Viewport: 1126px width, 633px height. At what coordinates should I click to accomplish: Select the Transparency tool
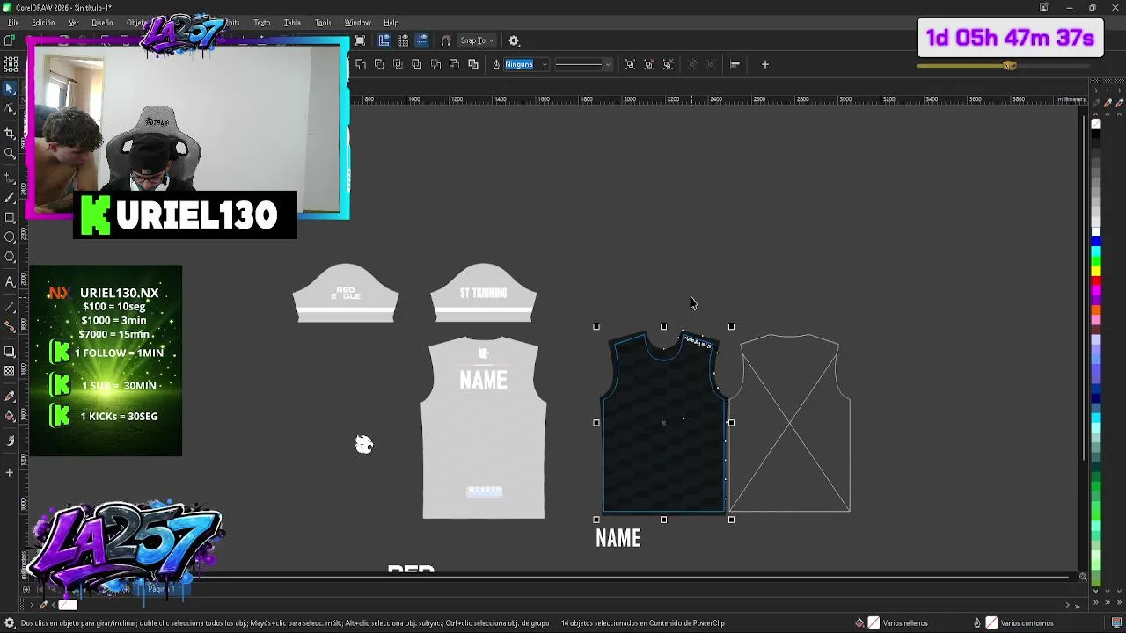(10, 371)
